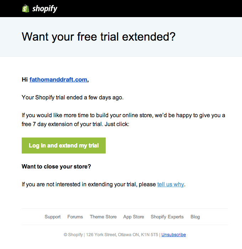Click the Unsubscribe link
This screenshot has height=249, width=242.
click(x=174, y=235)
